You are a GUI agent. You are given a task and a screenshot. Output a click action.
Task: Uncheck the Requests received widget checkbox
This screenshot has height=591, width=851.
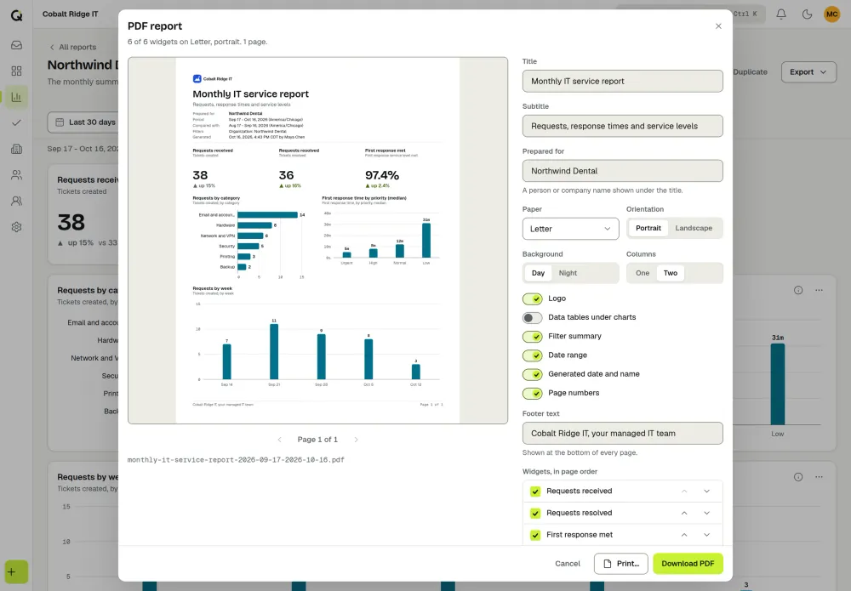[x=535, y=492]
